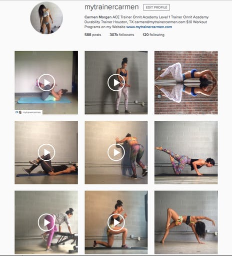This screenshot has height=256, width=232.
Task: Play the standing dumbbell curl video
Action: (116, 83)
